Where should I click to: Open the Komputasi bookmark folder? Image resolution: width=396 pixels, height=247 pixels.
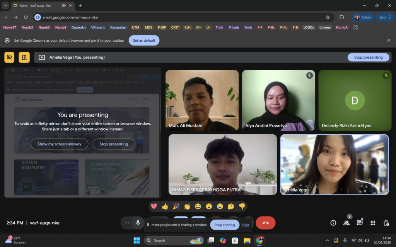[118, 27]
